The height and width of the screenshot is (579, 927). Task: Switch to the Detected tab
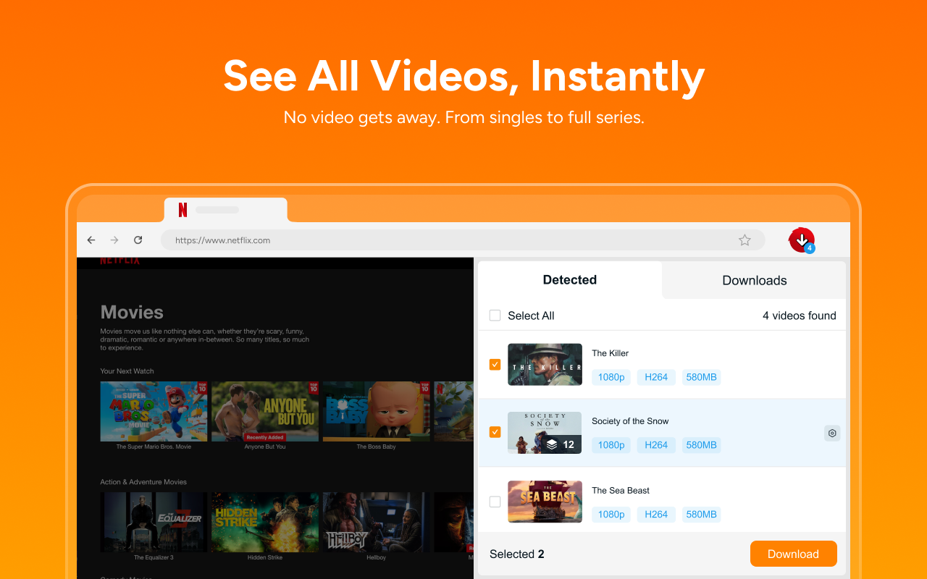pyautogui.click(x=570, y=280)
